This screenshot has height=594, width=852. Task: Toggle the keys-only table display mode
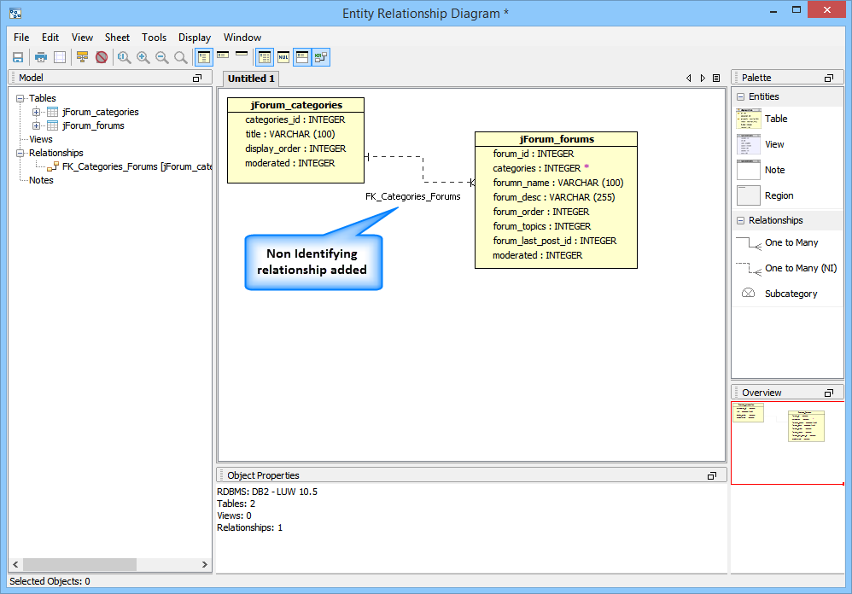[x=223, y=55]
